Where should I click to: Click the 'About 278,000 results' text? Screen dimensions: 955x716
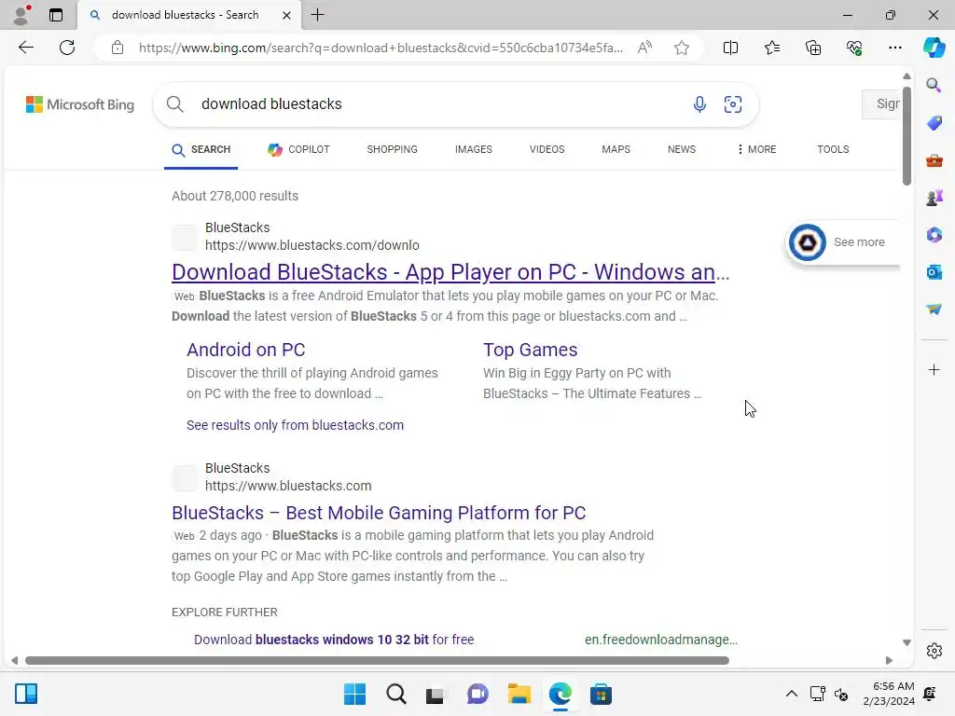[235, 196]
